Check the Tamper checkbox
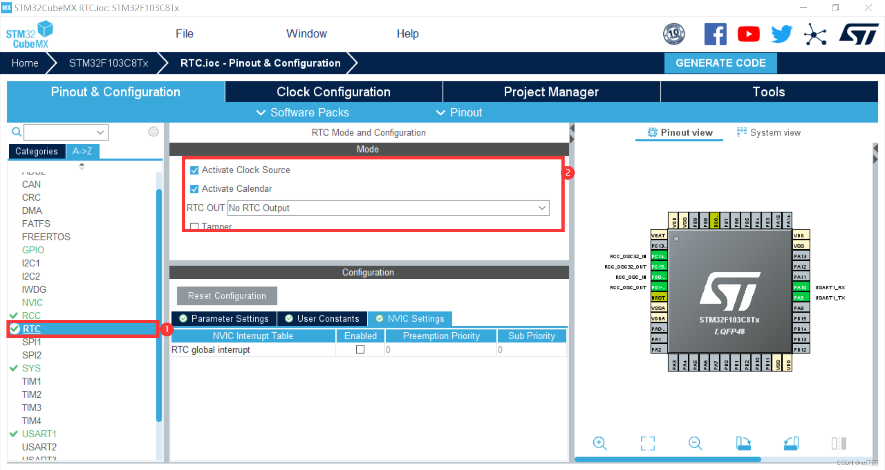Screen dimensions: 885x470 click(x=195, y=226)
